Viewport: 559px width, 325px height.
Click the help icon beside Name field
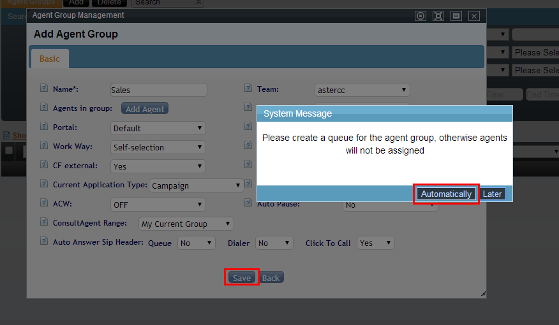(44, 89)
